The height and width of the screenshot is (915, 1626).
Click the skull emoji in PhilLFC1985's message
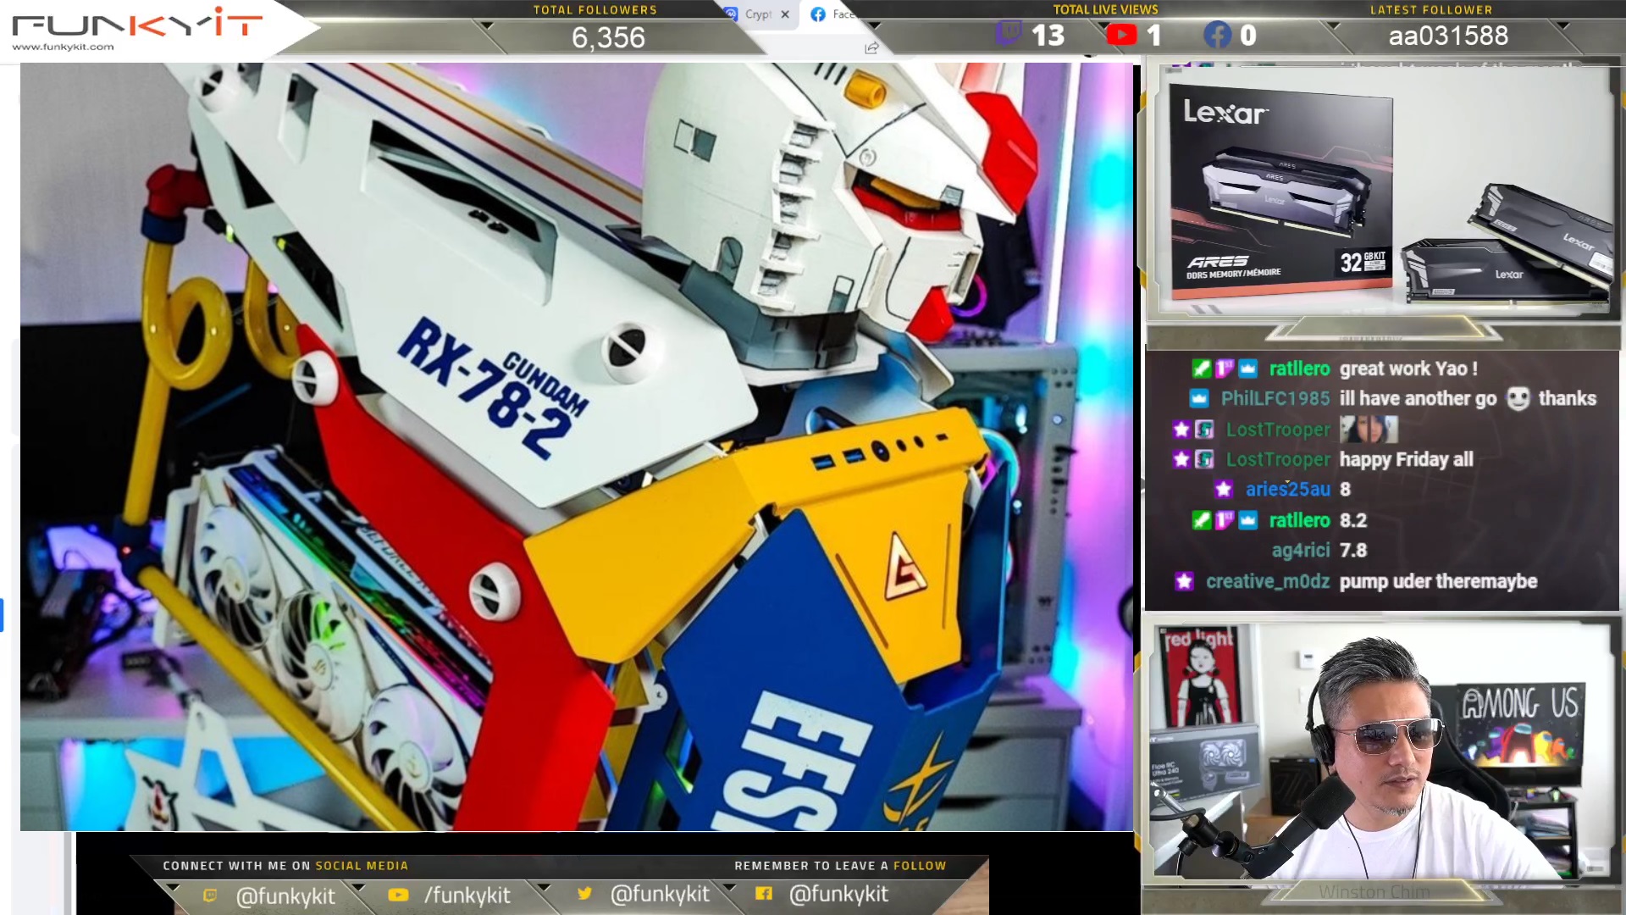coord(1518,398)
